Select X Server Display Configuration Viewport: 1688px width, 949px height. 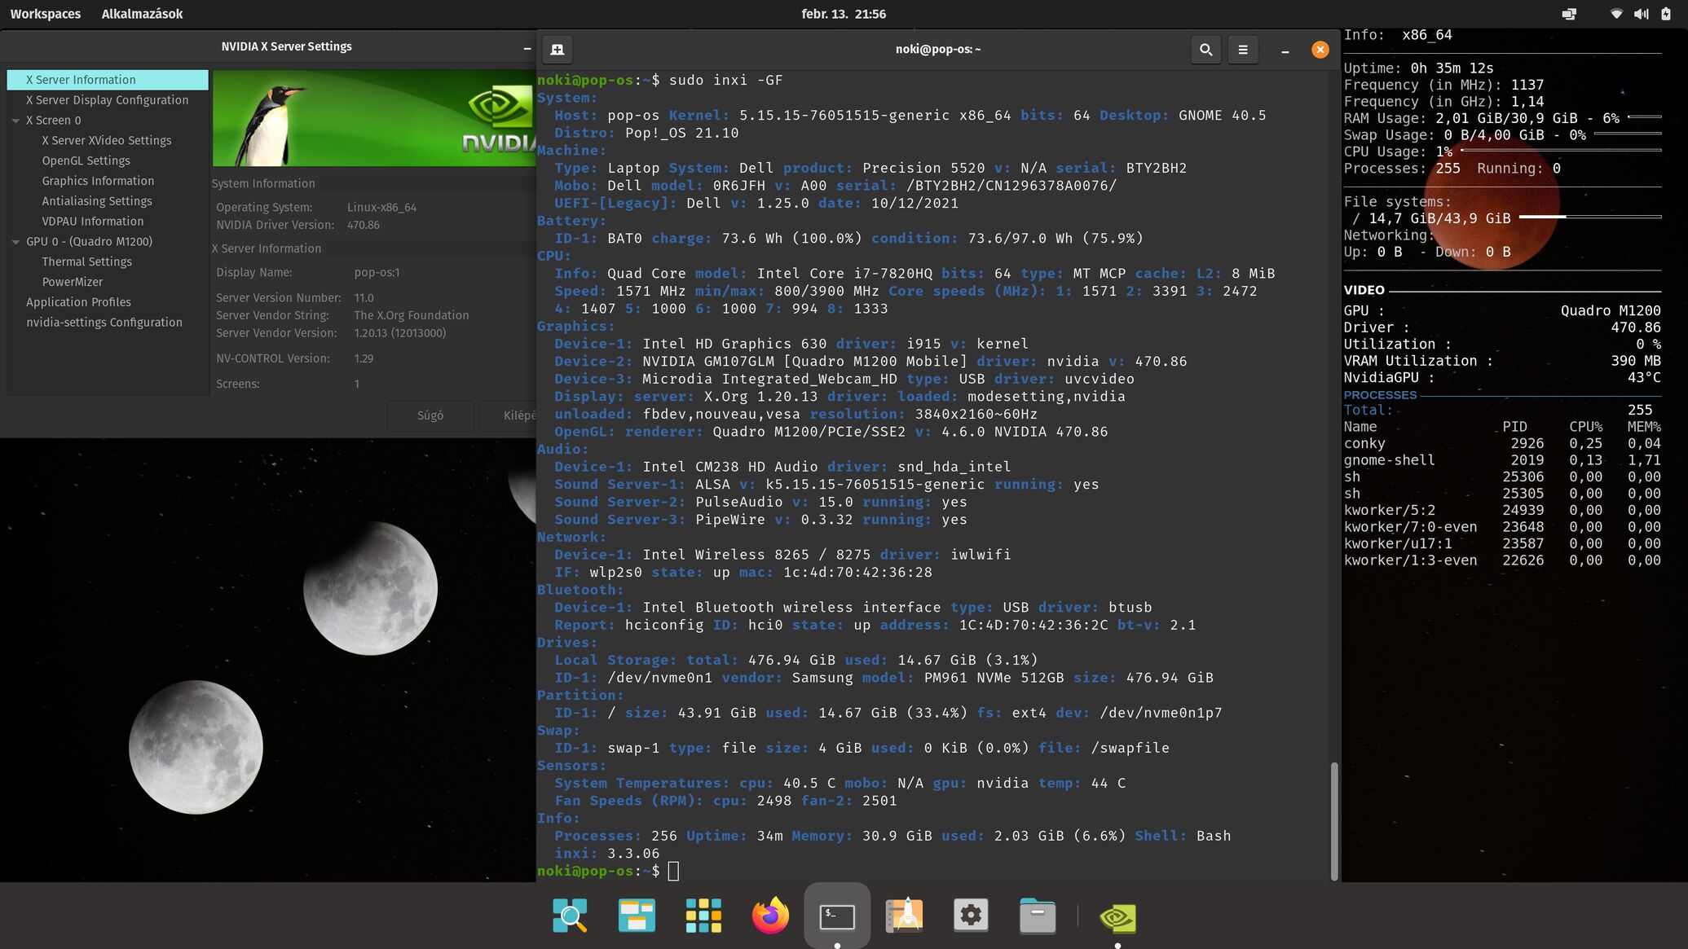click(x=107, y=100)
